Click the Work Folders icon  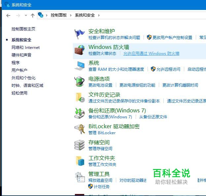coord(80,161)
